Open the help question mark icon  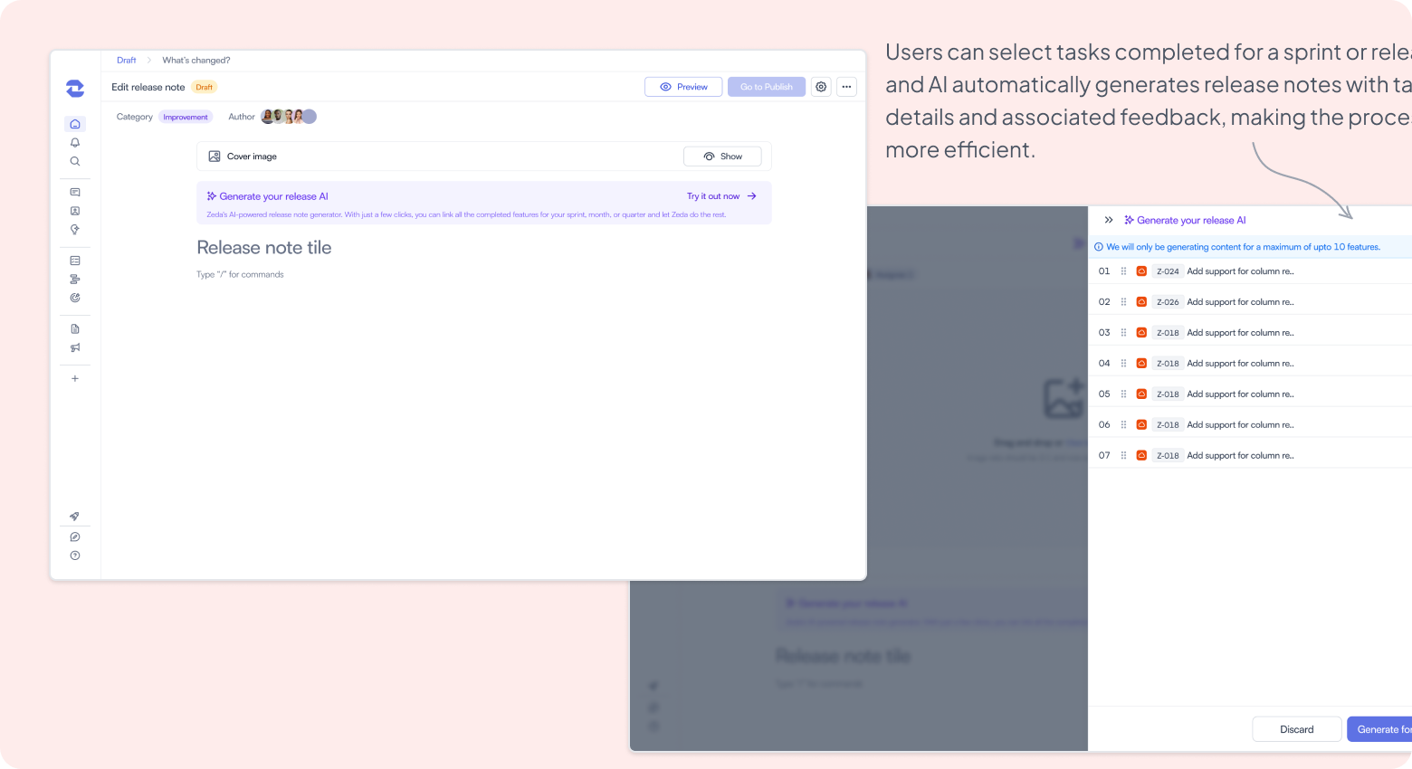point(75,555)
